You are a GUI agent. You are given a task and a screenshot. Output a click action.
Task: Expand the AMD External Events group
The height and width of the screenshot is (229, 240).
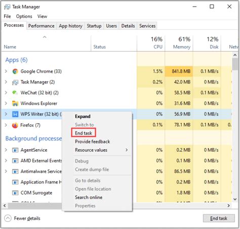pyautogui.click(x=6, y=161)
